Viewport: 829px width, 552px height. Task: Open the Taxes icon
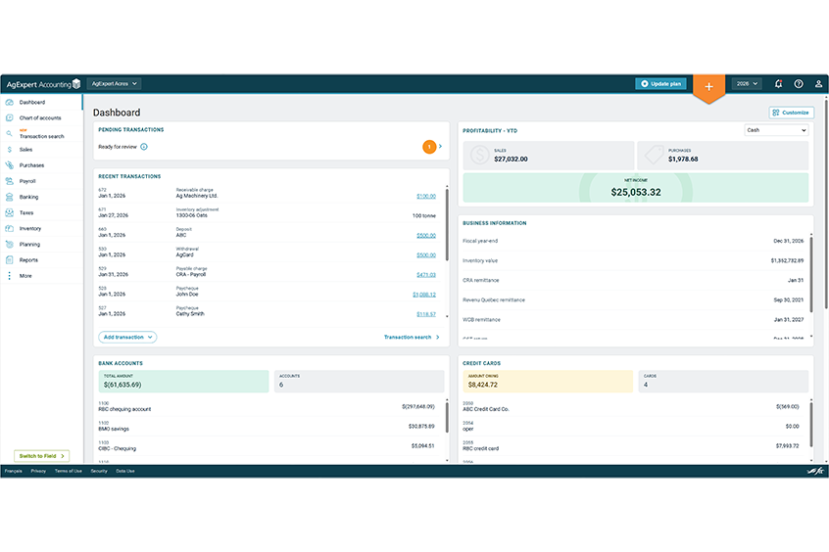coord(9,213)
